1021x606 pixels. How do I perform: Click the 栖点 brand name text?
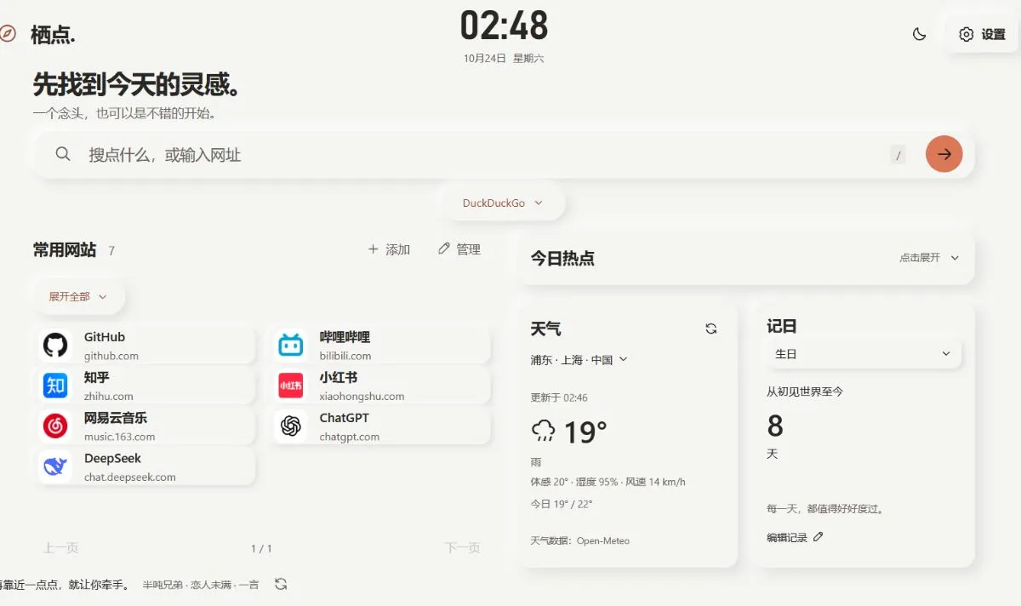53,35
